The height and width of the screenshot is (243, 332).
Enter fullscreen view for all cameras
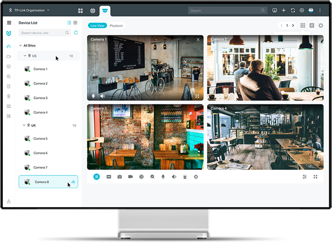coord(315,176)
